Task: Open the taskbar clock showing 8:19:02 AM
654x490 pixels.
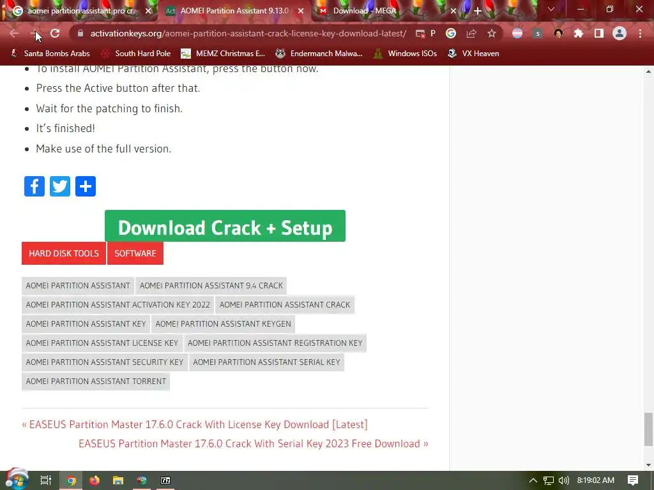Action: [596, 480]
